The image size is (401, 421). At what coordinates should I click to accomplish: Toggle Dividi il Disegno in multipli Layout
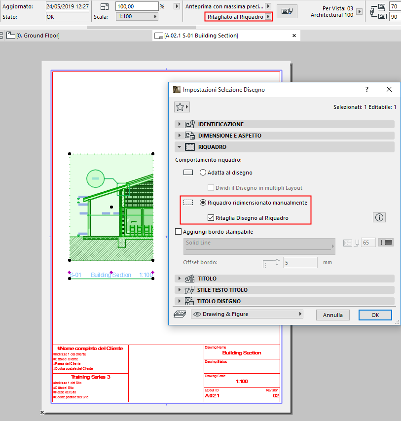coord(211,188)
